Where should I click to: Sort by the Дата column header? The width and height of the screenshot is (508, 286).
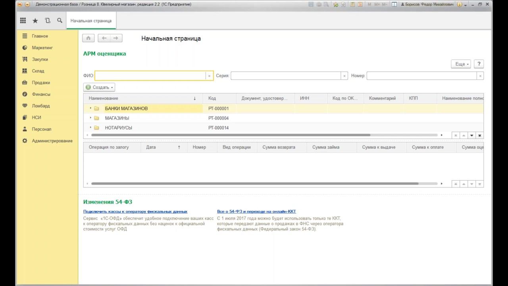click(x=164, y=147)
